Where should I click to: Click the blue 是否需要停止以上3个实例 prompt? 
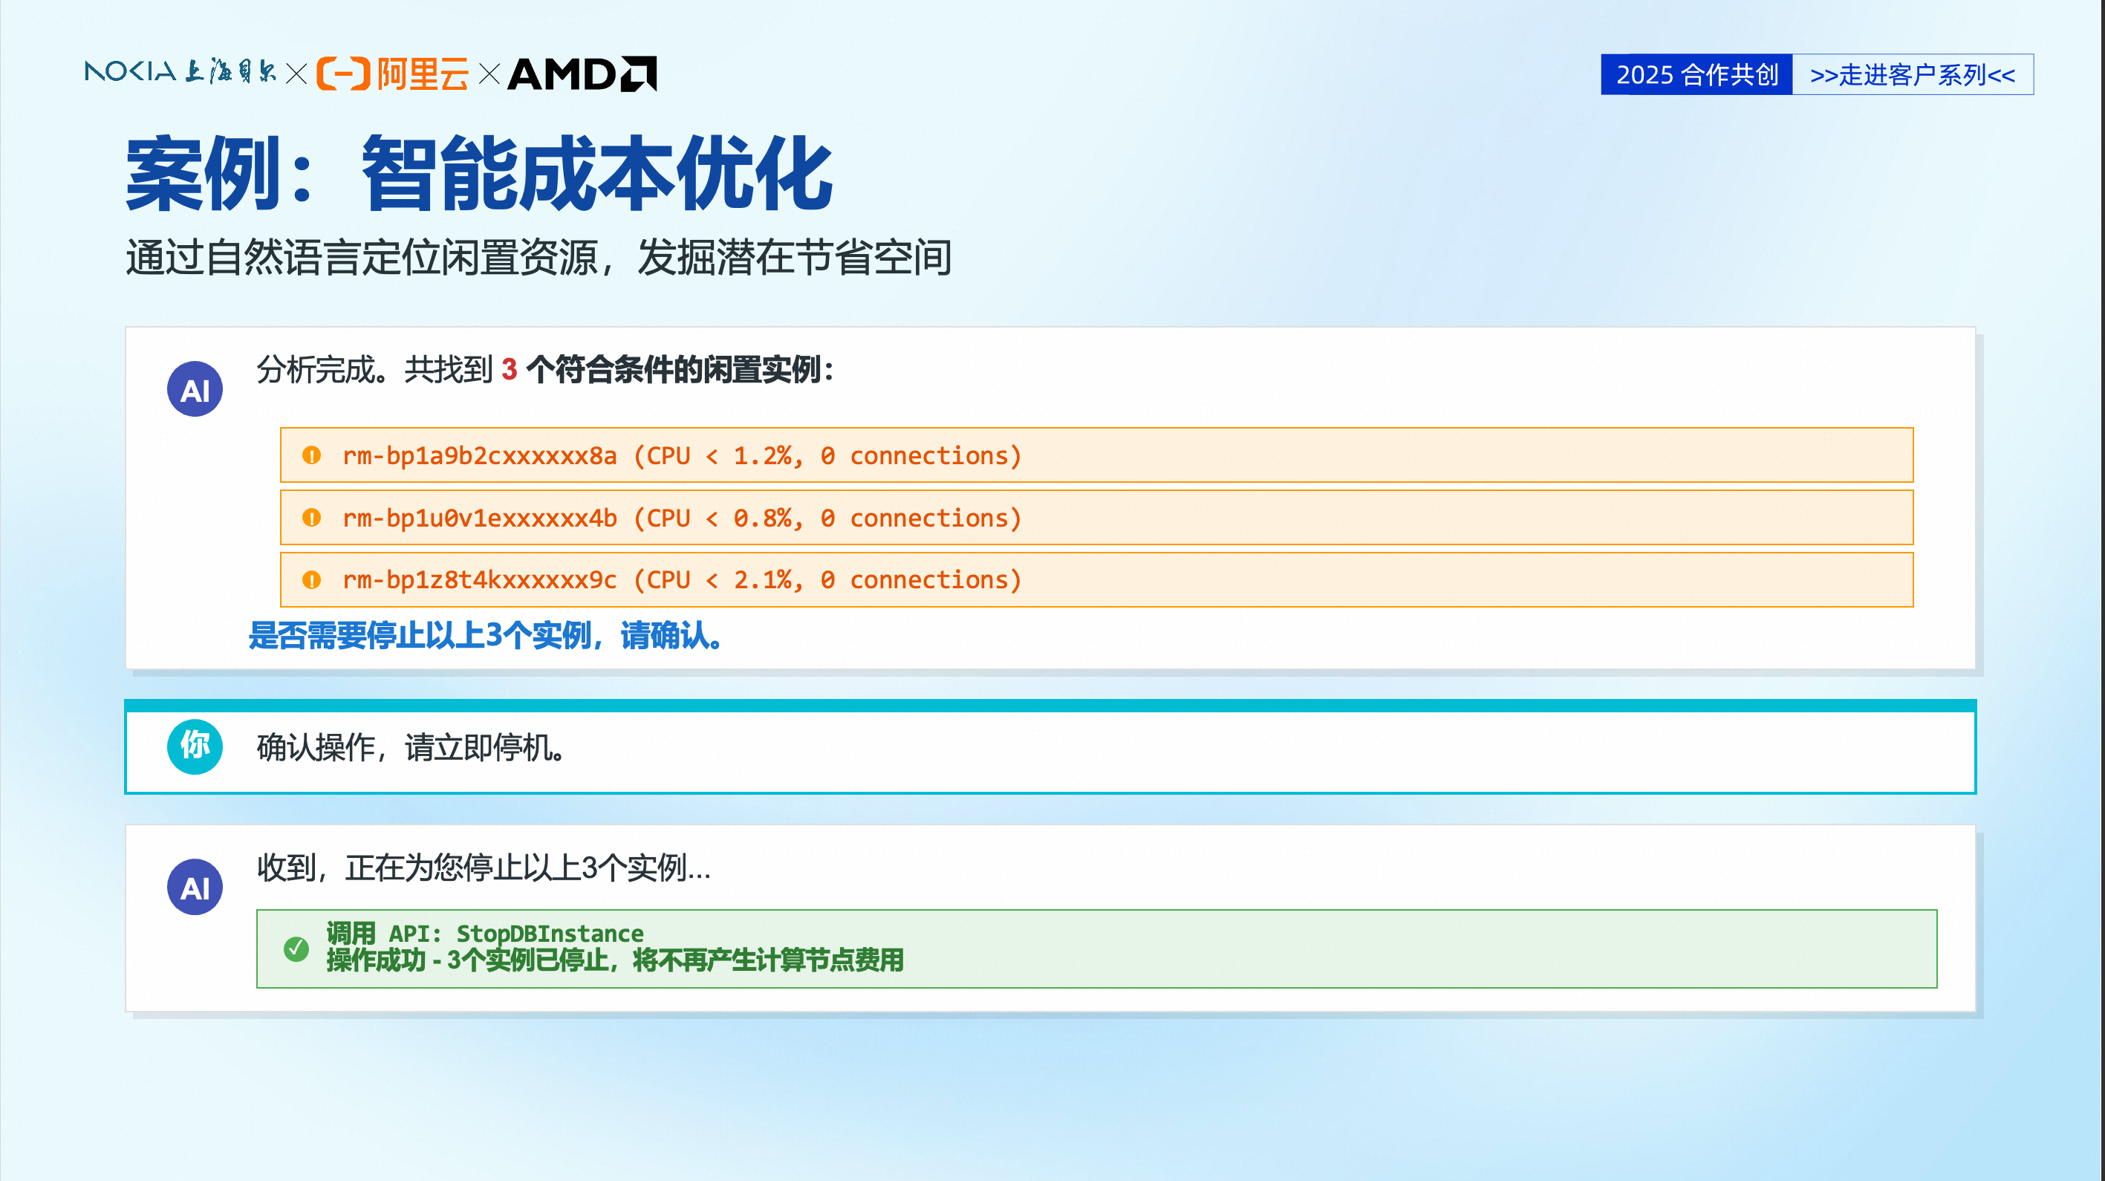pyautogui.click(x=484, y=635)
